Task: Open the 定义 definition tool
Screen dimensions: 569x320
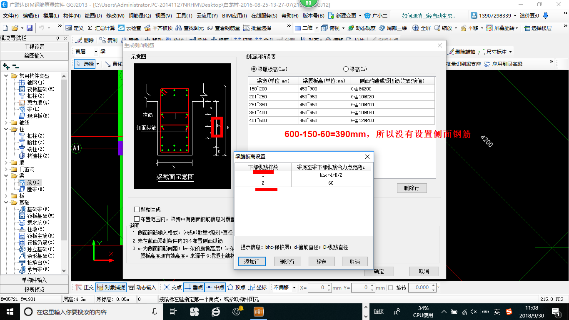Action: pyautogui.click(x=75, y=28)
